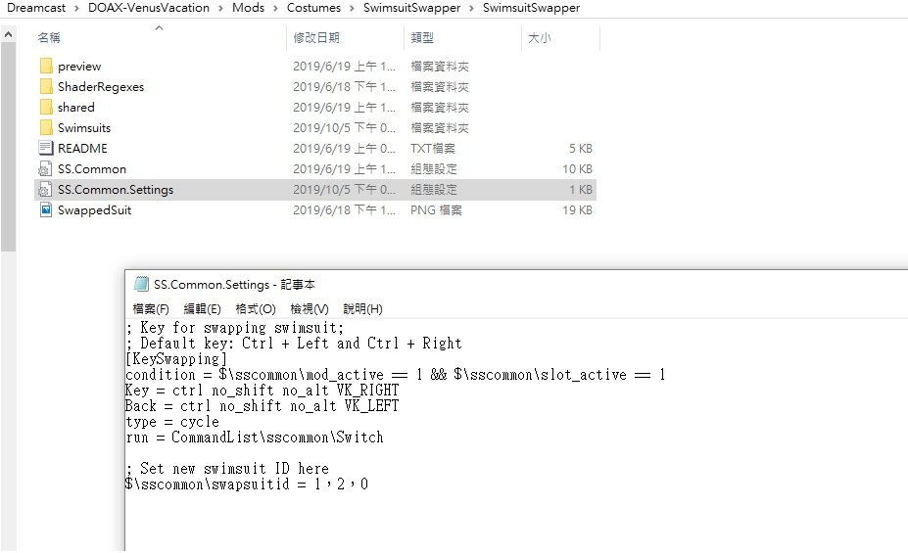Expand chevron after DOAX-VenusVacation breadcrumb
The image size is (908, 553).
pyautogui.click(x=220, y=8)
